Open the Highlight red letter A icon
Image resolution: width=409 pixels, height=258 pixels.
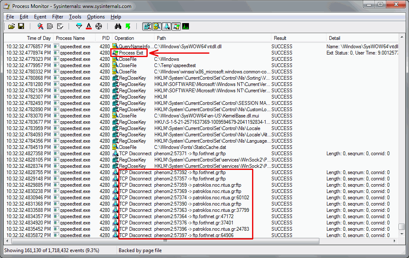(x=89, y=26)
